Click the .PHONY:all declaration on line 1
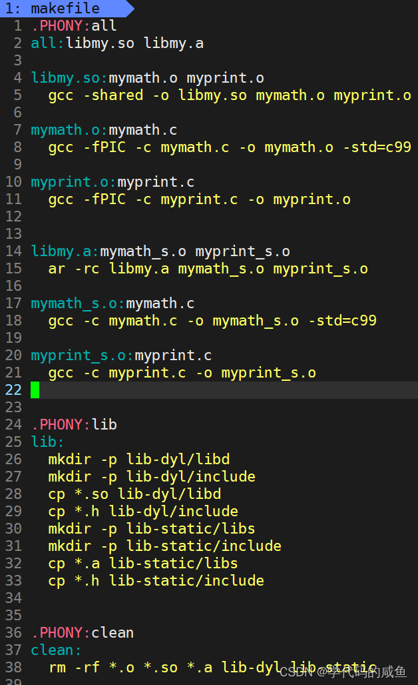418x685 pixels. click(x=73, y=26)
